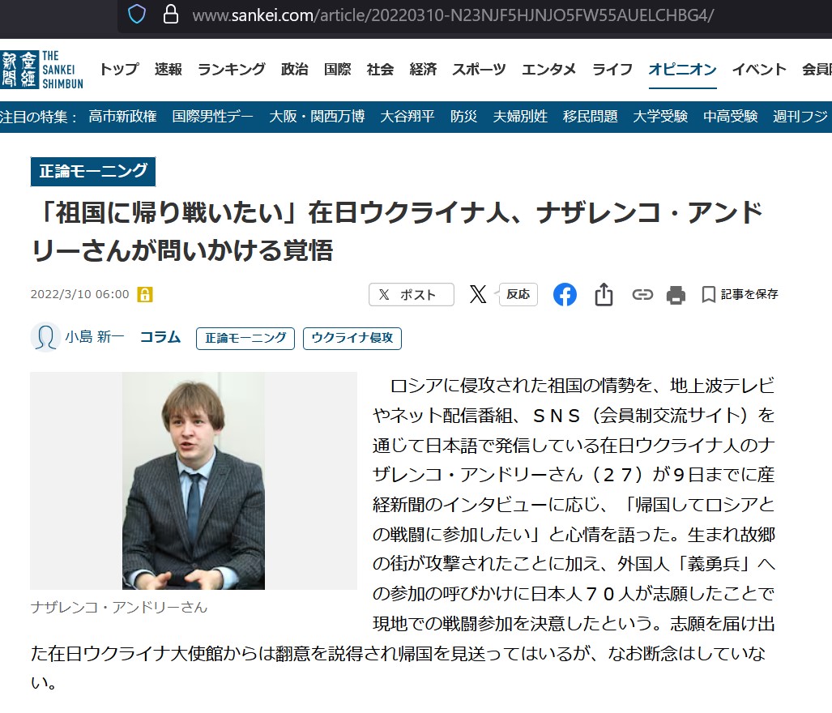
Task: Print the article with printer icon
Action: (x=676, y=294)
